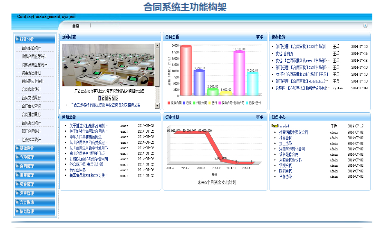The height and width of the screenshot is (238, 383).
Task: Open the 首页 tab
Action: coord(76,26)
